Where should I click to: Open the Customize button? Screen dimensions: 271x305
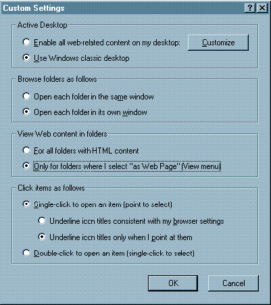pyautogui.click(x=218, y=43)
